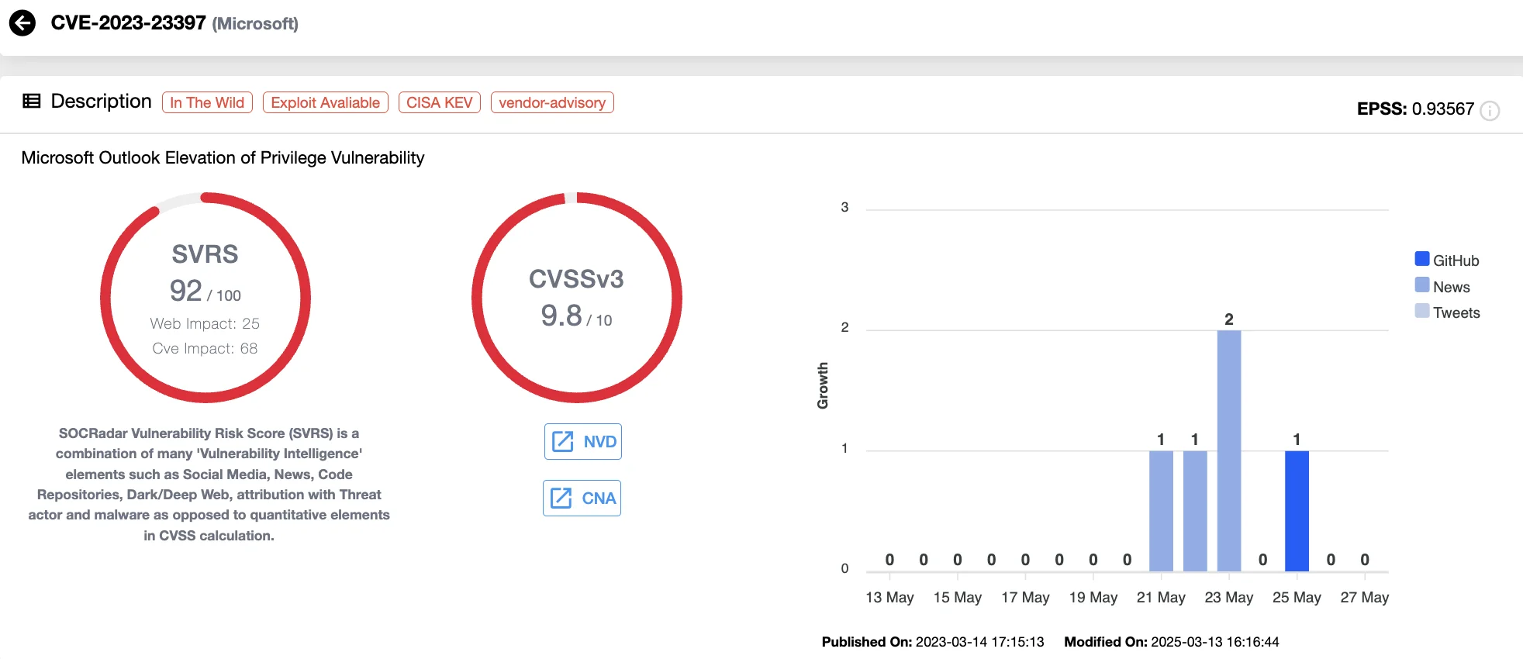The image size is (1523, 659).
Task: Click the GitHub legend color swatch
Action: click(1422, 259)
